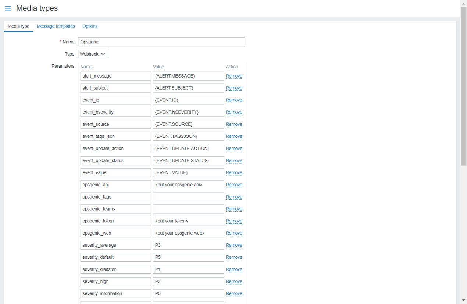Switch to the Options tab

(x=90, y=26)
